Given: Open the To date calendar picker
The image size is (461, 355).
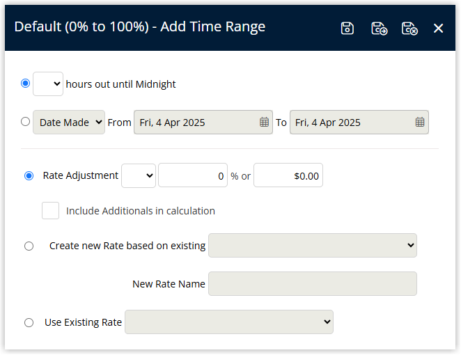Looking at the screenshot, I should coord(420,122).
